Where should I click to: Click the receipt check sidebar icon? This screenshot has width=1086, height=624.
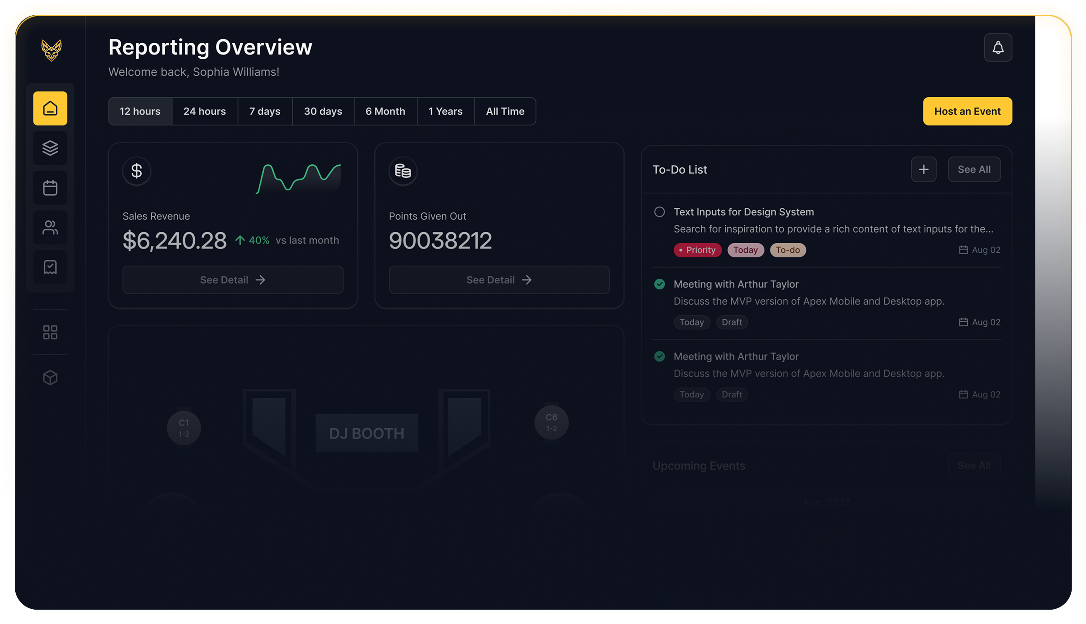pyautogui.click(x=50, y=267)
